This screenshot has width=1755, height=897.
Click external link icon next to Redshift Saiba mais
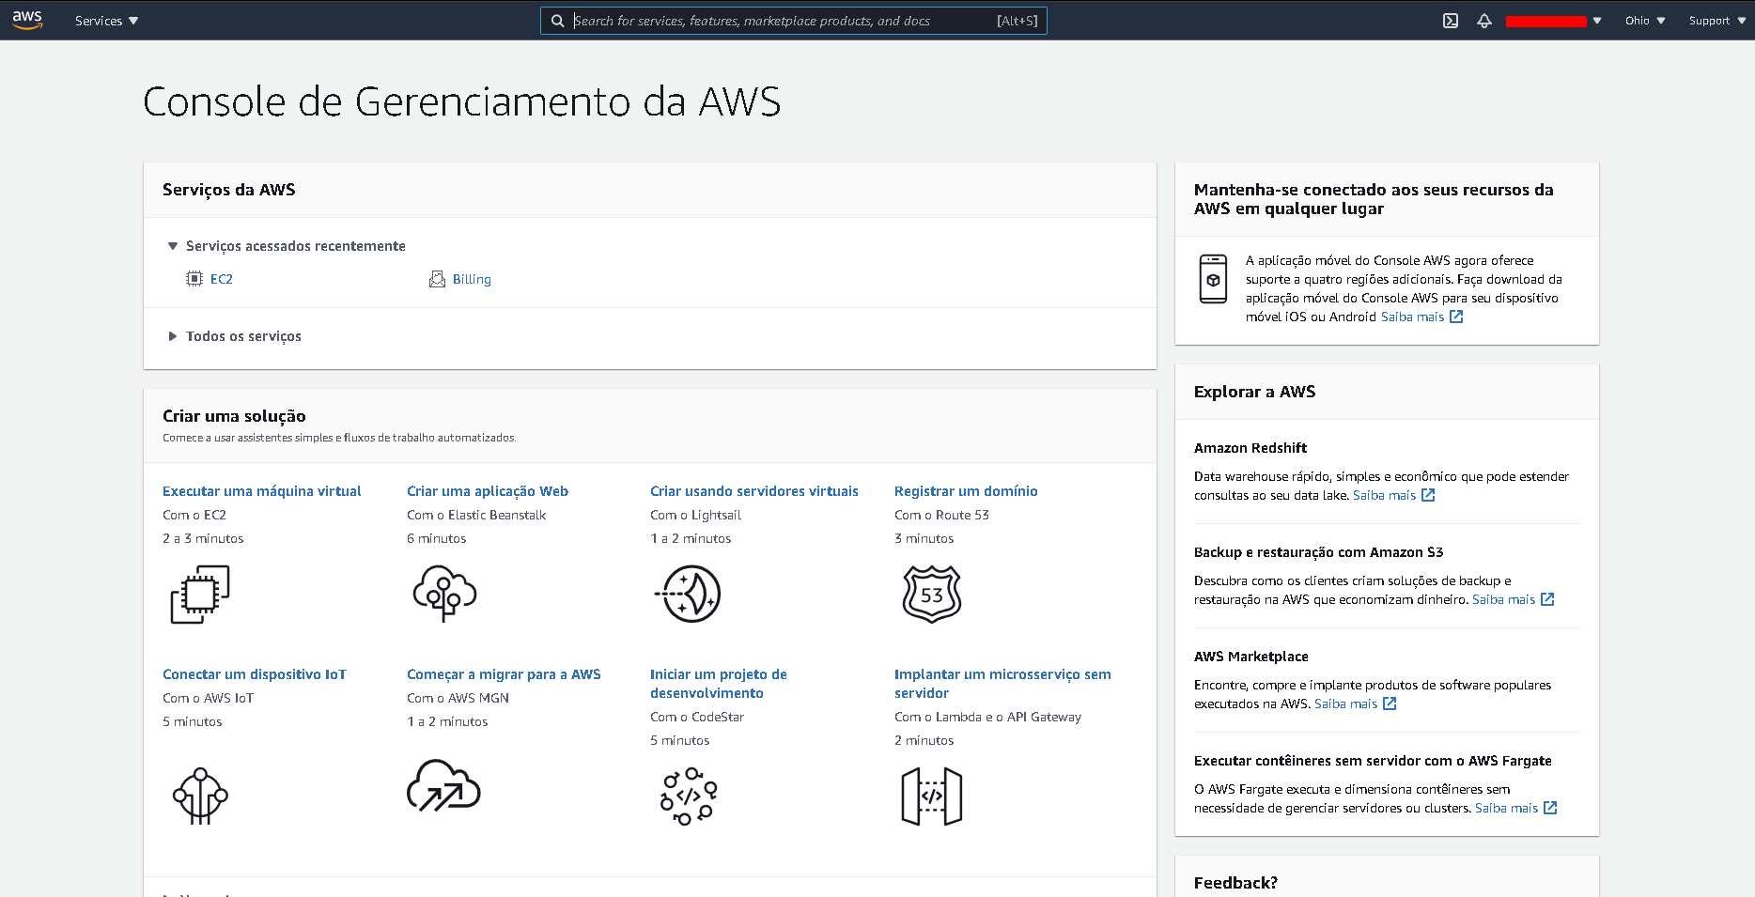(x=1428, y=495)
